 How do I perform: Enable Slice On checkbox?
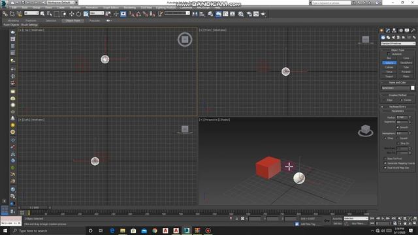(x=398, y=144)
